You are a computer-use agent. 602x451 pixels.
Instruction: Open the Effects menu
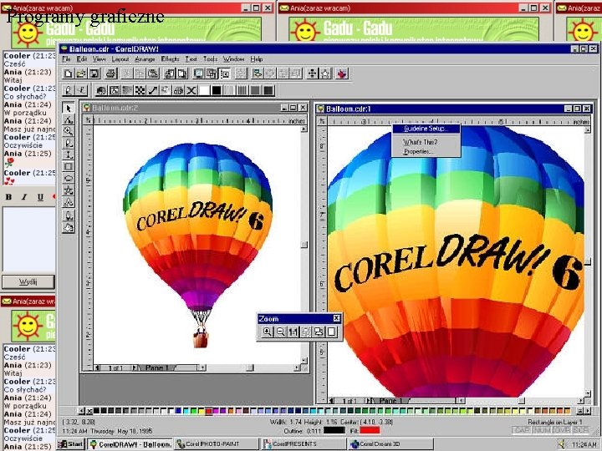click(x=170, y=59)
